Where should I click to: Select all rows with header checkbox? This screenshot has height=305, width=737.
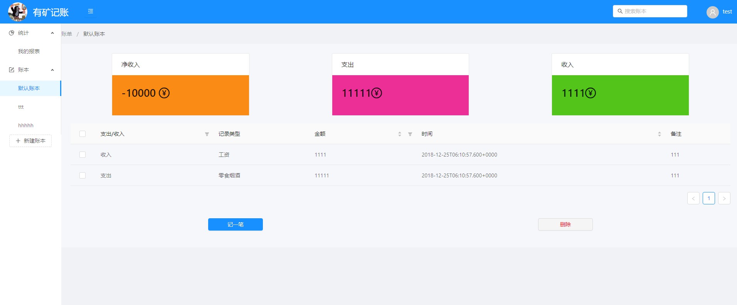pyautogui.click(x=82, y=134)
